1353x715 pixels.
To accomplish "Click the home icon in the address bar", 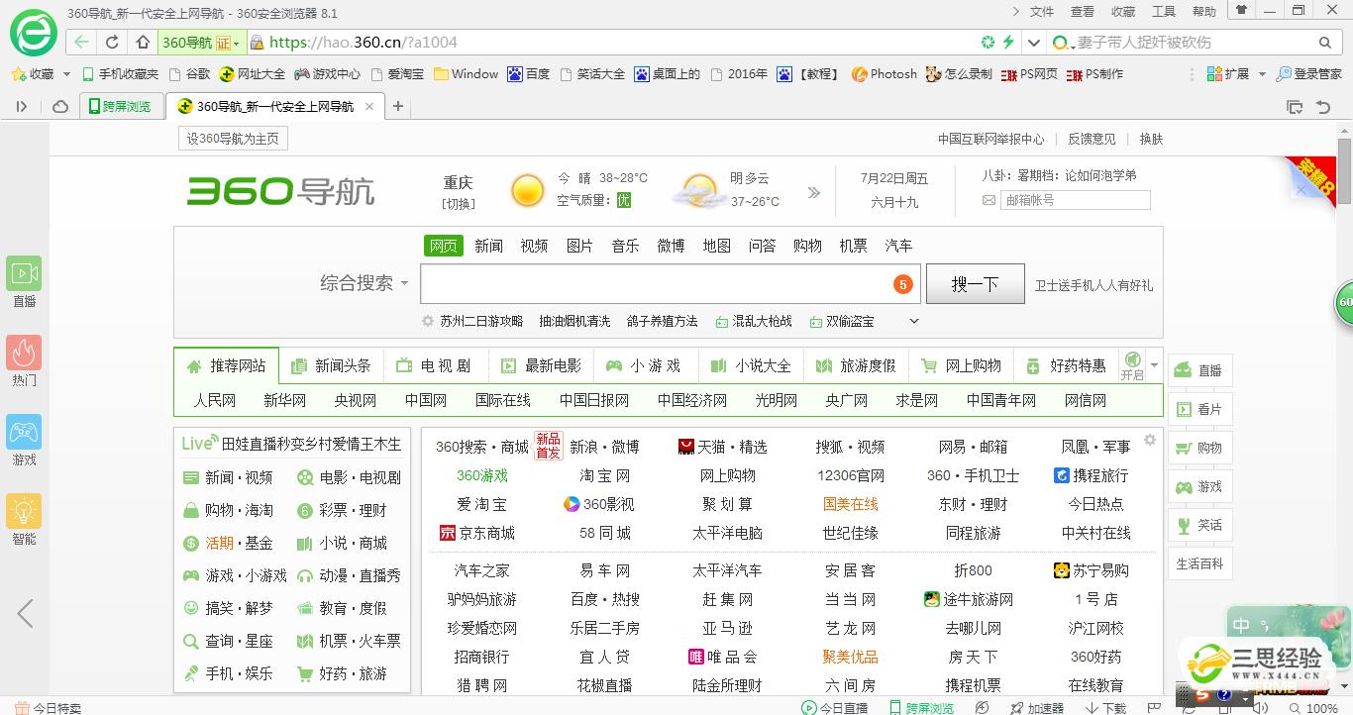I will pyautogui.click(x=143, y=43).
